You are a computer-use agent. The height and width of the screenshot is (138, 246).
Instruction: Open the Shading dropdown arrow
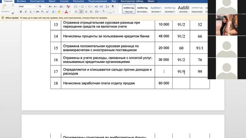106,11
